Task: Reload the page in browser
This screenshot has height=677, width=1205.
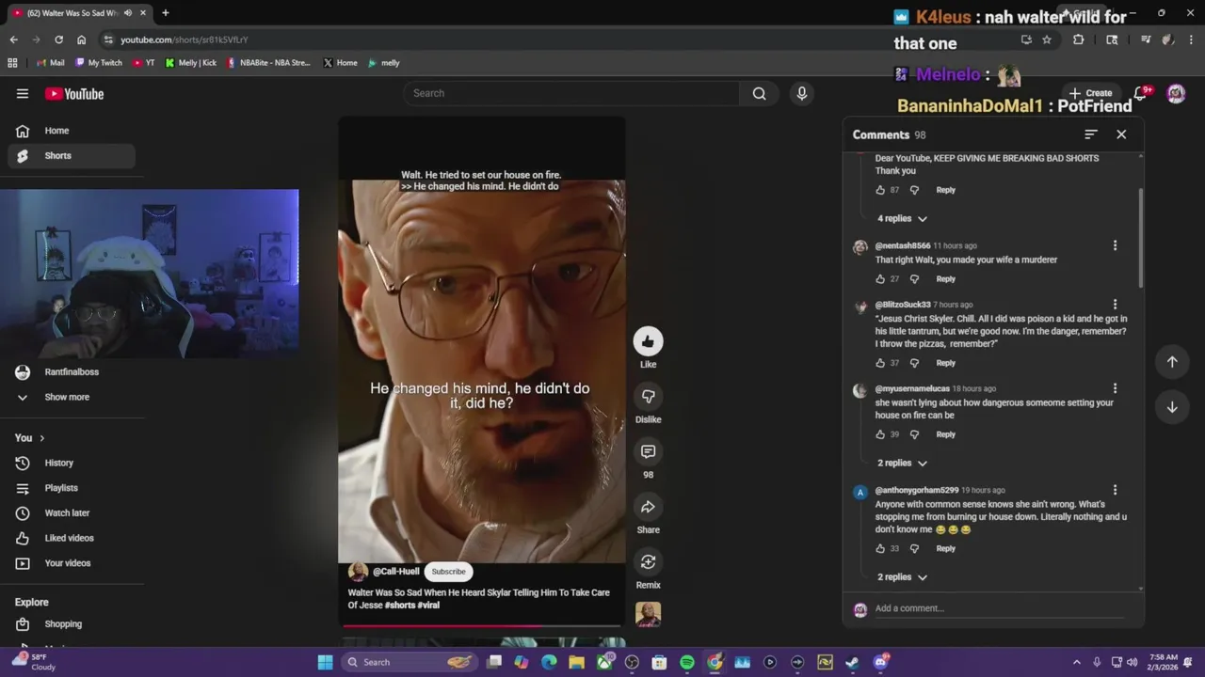Action: coord(58,39)
